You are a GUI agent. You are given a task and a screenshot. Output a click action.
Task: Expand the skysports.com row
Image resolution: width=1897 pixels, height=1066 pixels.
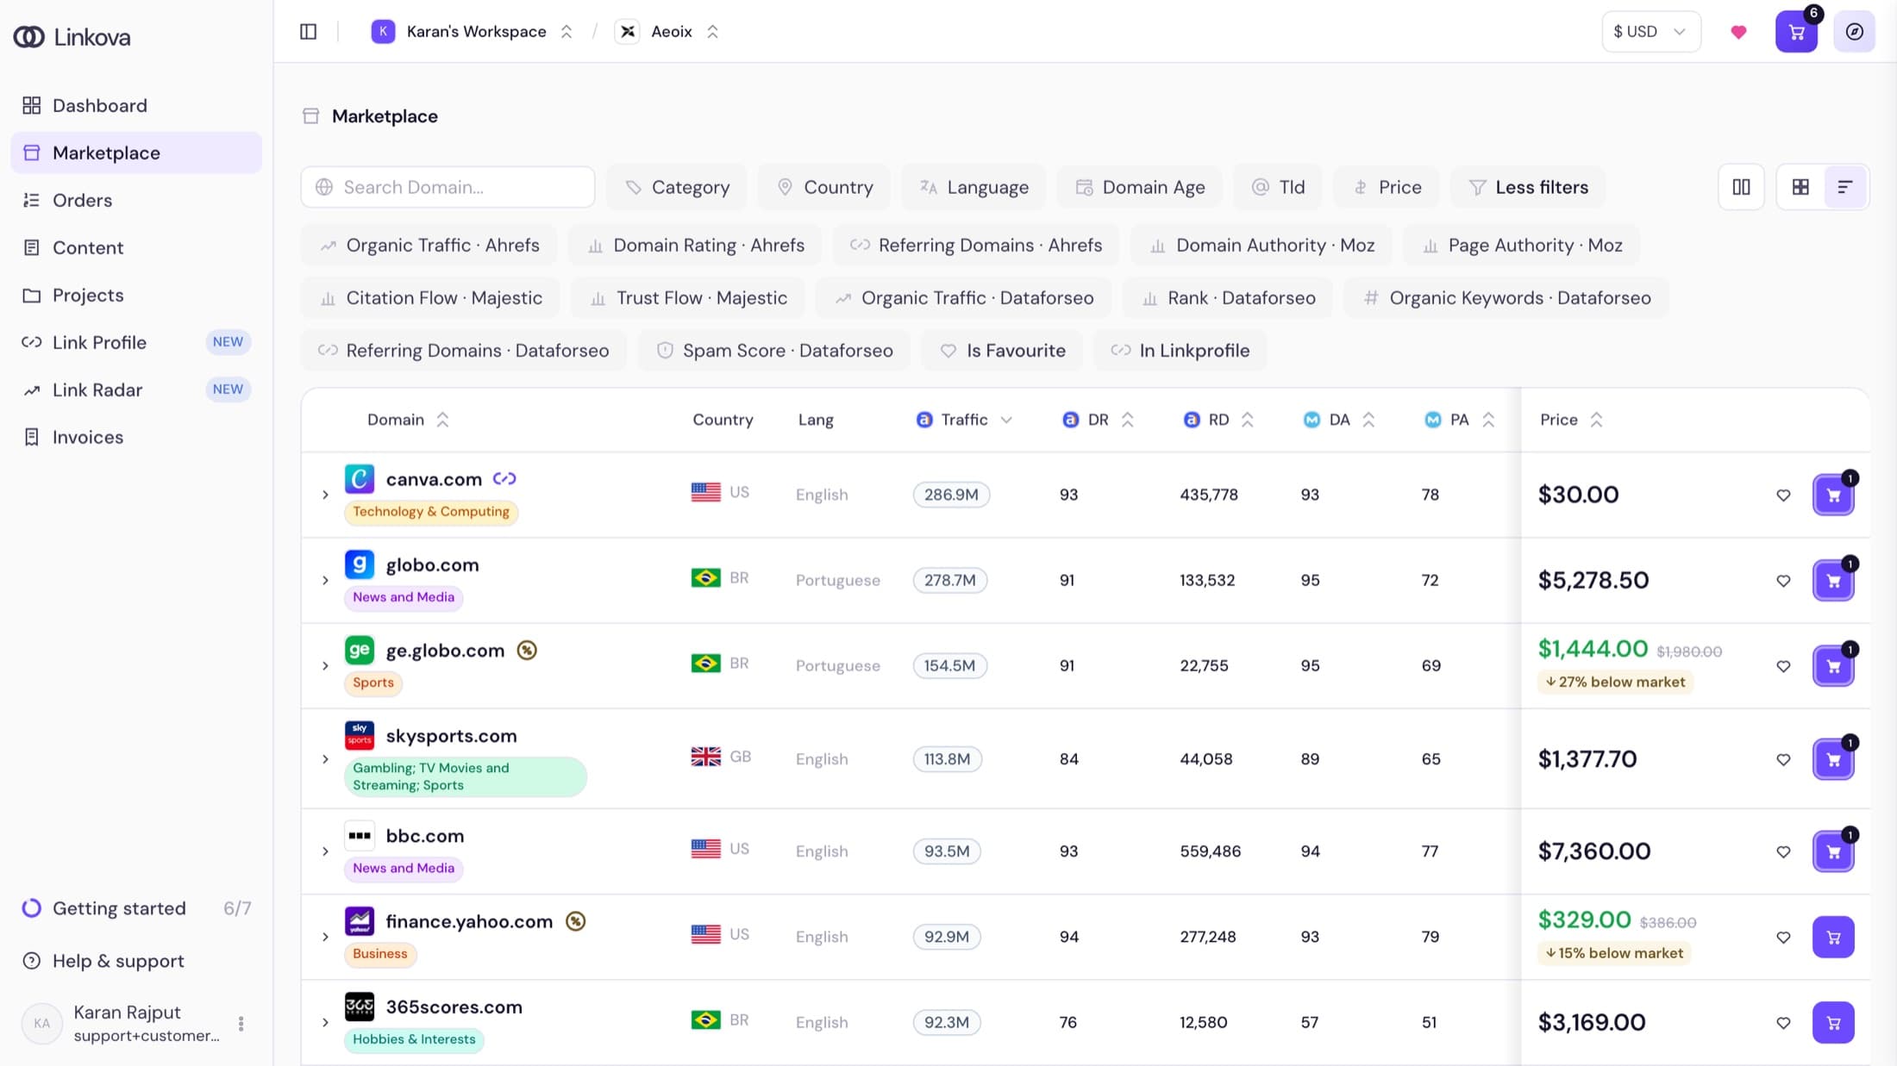click(x=325, y=759)
